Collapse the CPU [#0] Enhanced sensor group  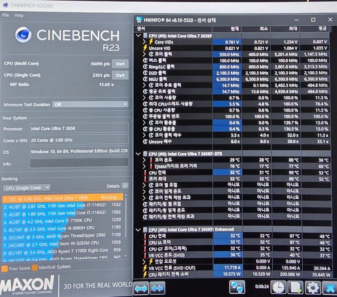[x=138, y=230]
